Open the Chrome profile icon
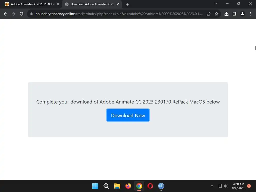Image resolution: width=256 pixels, height=192 pixels. pos(242,14)
